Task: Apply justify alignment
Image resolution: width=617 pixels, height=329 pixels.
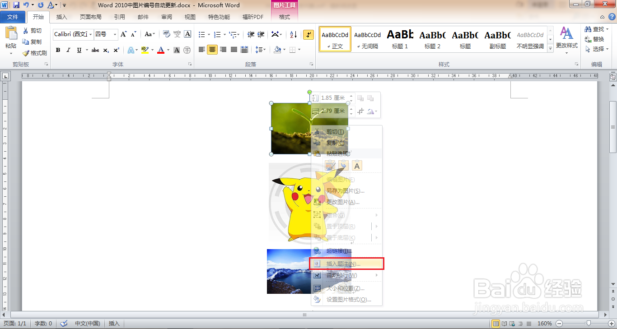Action: click(x=234, y=50)
